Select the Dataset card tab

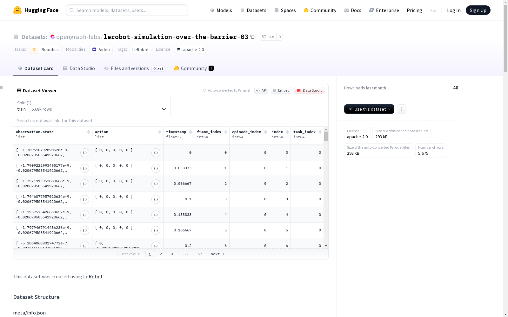(x=36, y=68)
